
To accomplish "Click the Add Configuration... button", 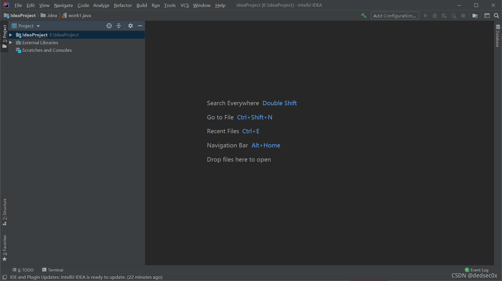I will click(395, 16).
